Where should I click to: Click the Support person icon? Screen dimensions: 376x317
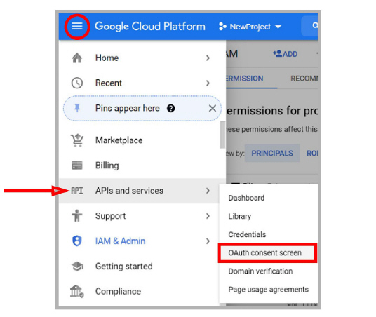[77, 215]
